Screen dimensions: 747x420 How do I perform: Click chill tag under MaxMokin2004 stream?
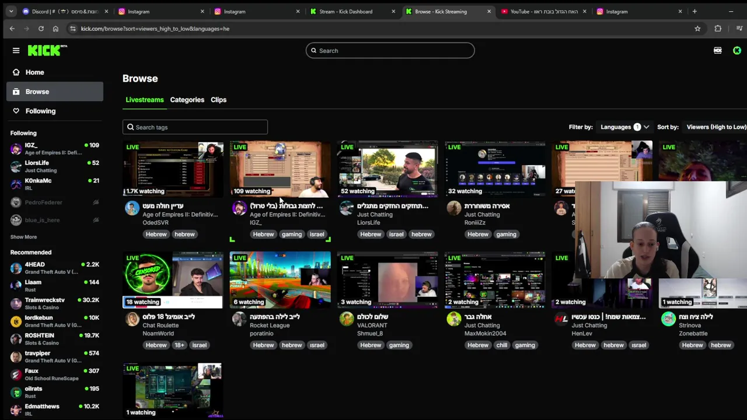pos(501,345)
